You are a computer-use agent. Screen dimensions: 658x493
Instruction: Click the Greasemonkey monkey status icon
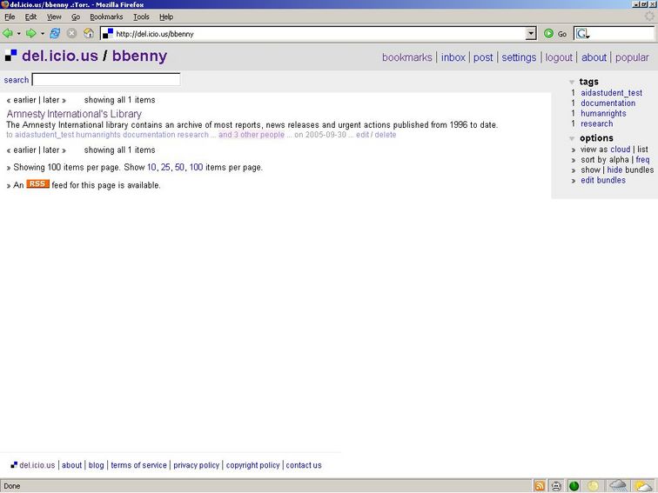coord(556,486)
